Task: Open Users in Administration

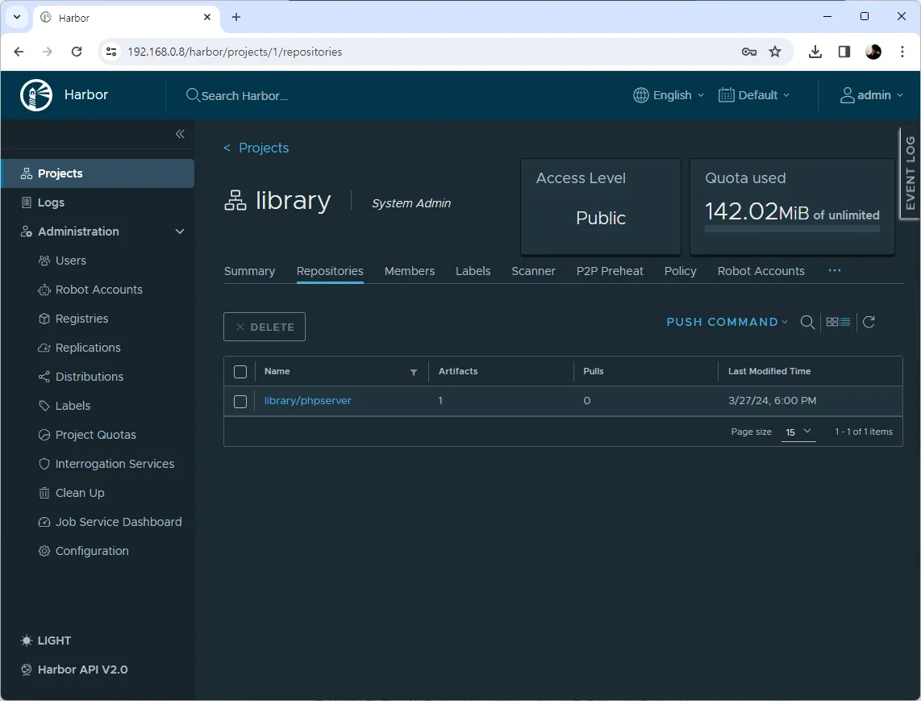Action: coord(70,261)
